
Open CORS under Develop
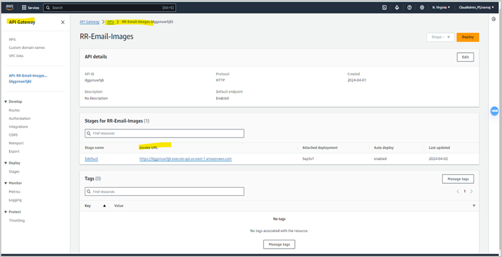point(13,135)
